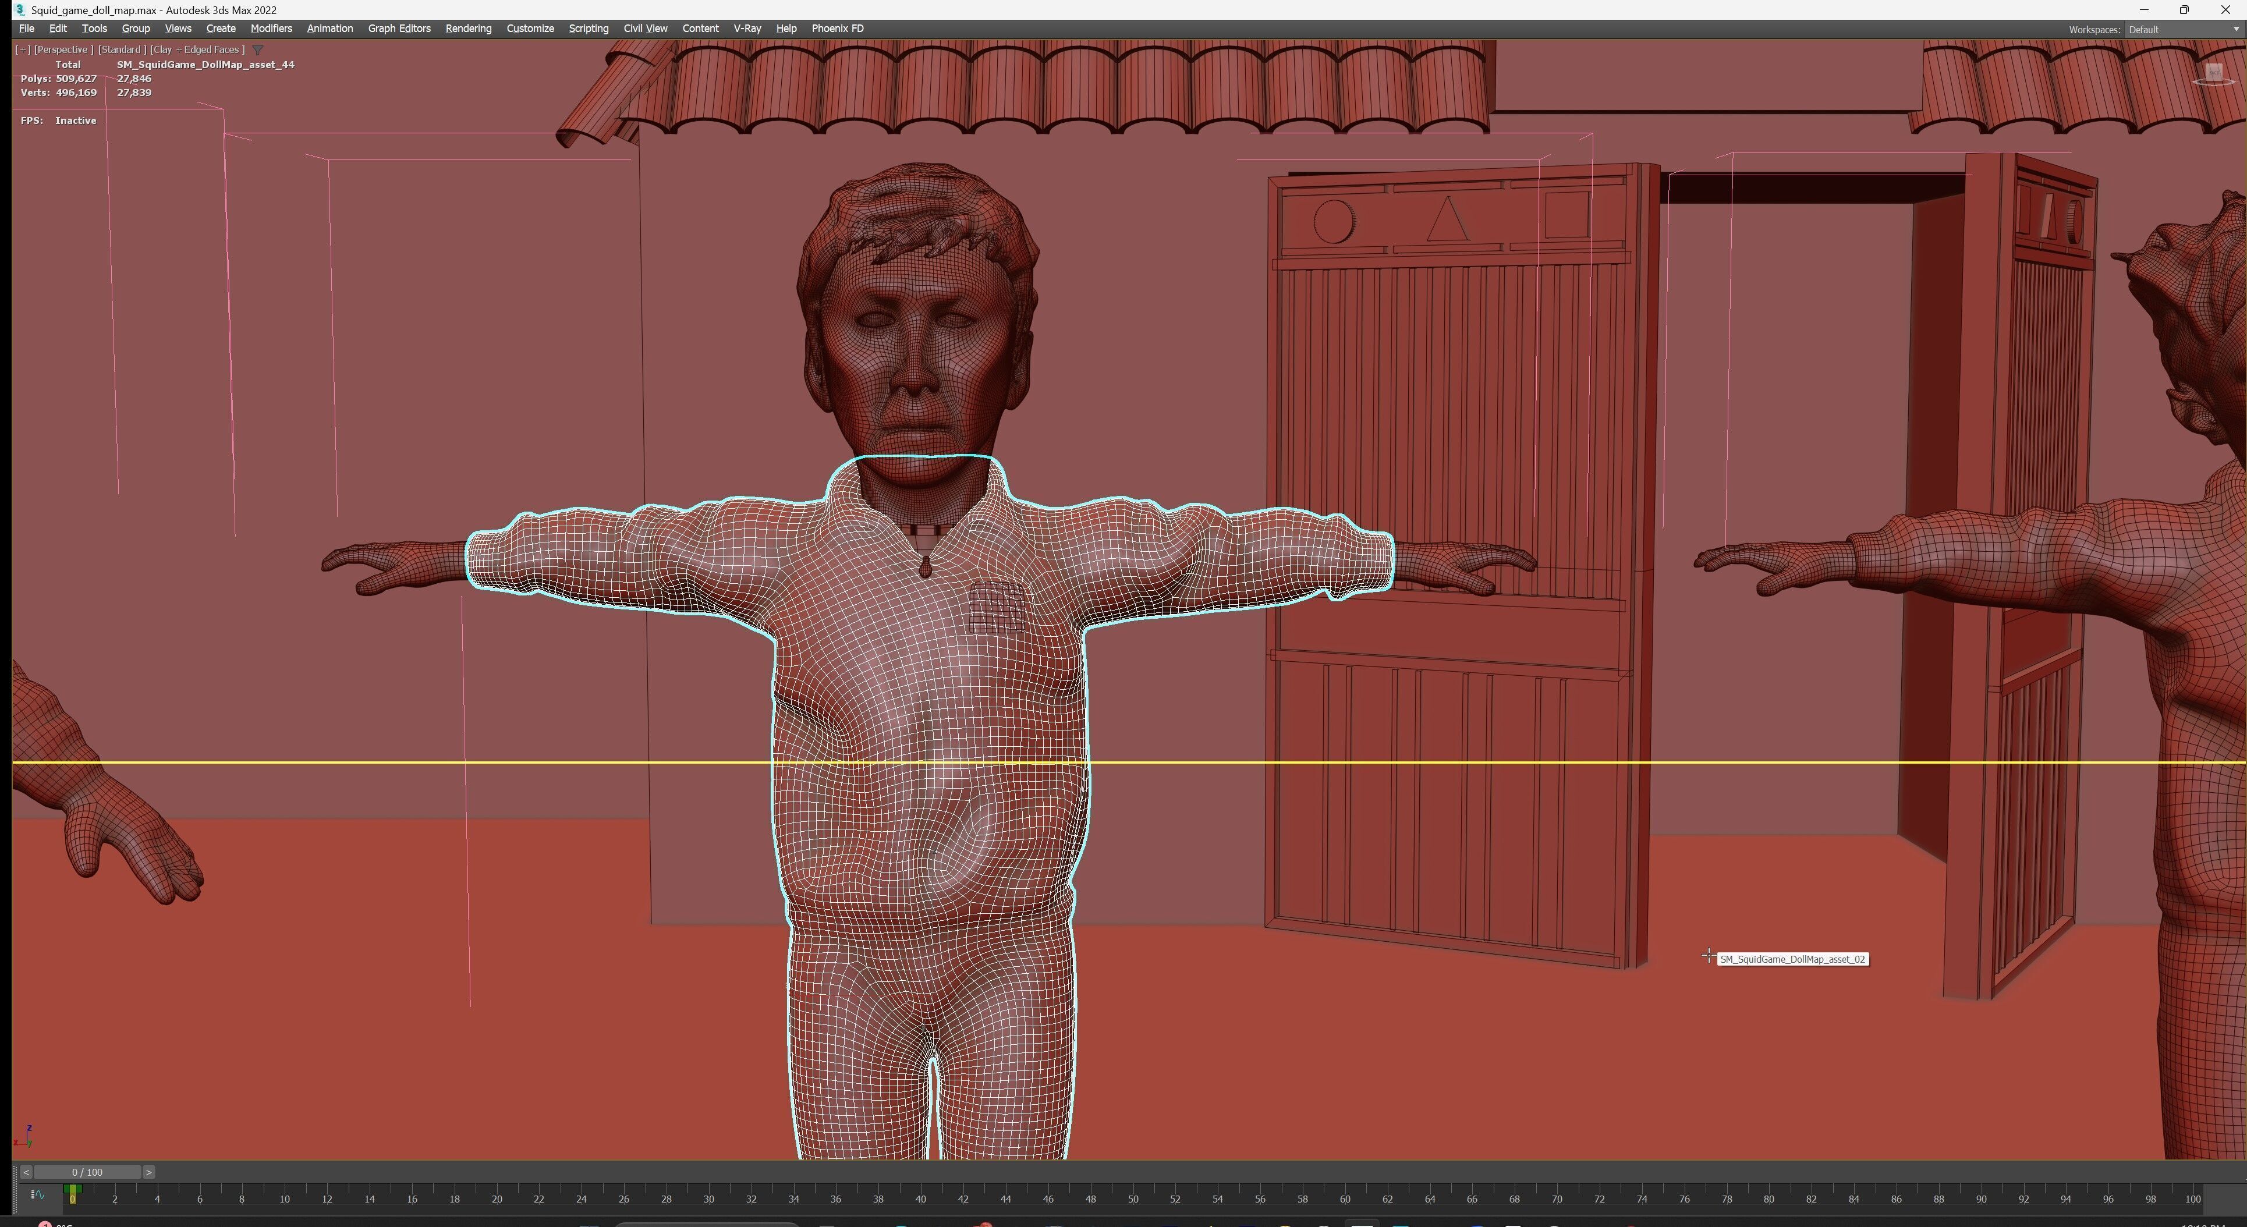Open the Scripting menu
The height and width of the screenshot is (1227, 2247).
pyautogui.click(x=588, y=29)
